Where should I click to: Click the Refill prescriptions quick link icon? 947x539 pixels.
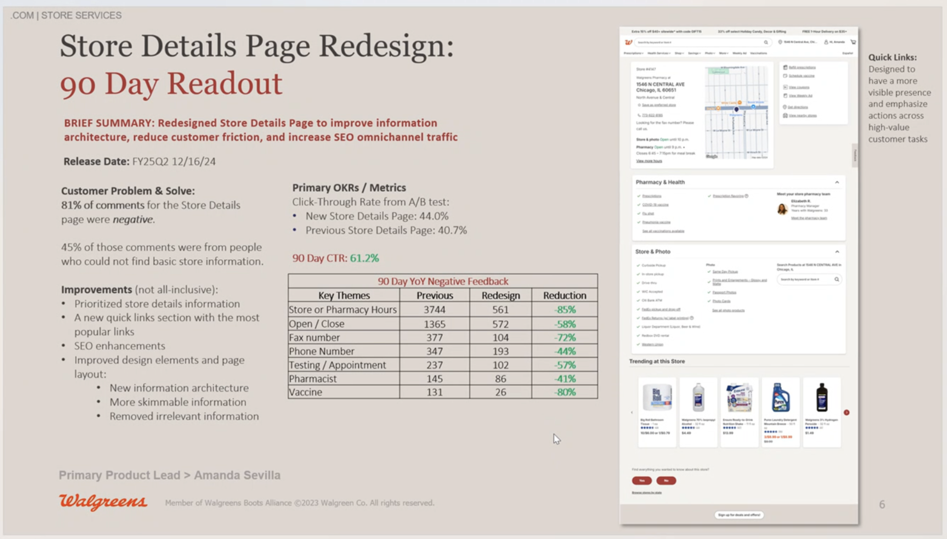785,67
